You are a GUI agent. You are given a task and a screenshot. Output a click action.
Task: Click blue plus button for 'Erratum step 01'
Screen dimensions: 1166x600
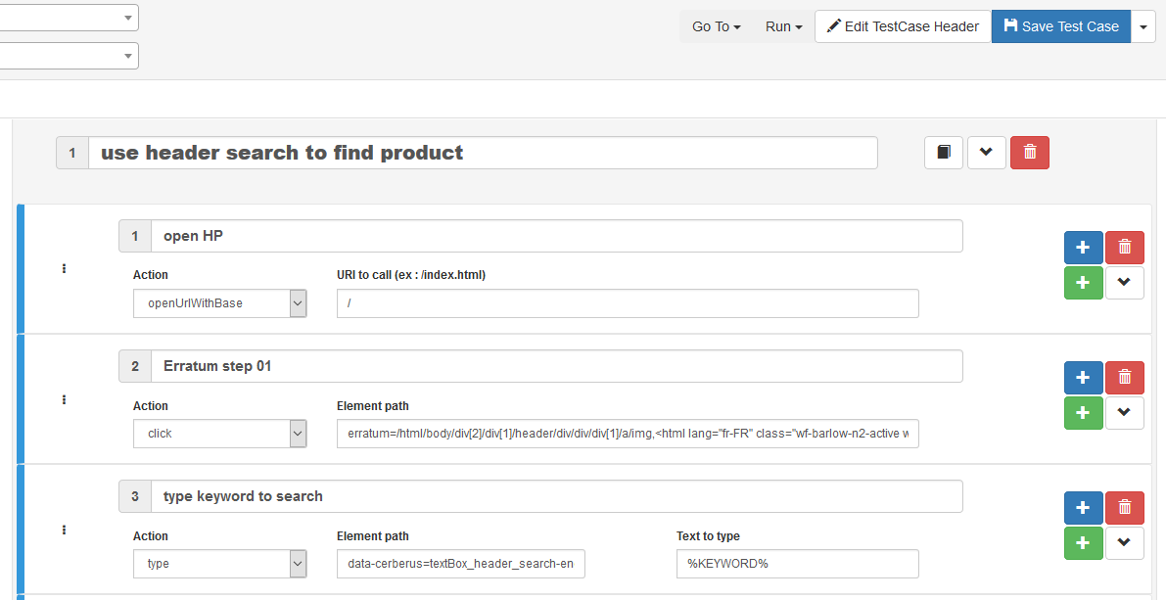1084,378
